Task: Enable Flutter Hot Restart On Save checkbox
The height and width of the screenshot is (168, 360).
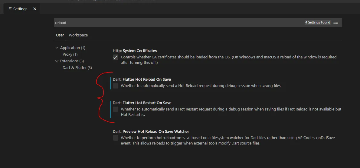Action: pos(116,109)
